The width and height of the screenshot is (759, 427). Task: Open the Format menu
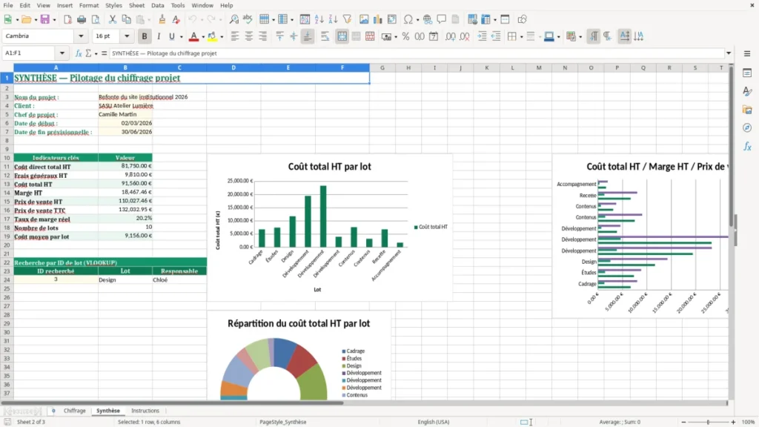[x=89, y=5]
